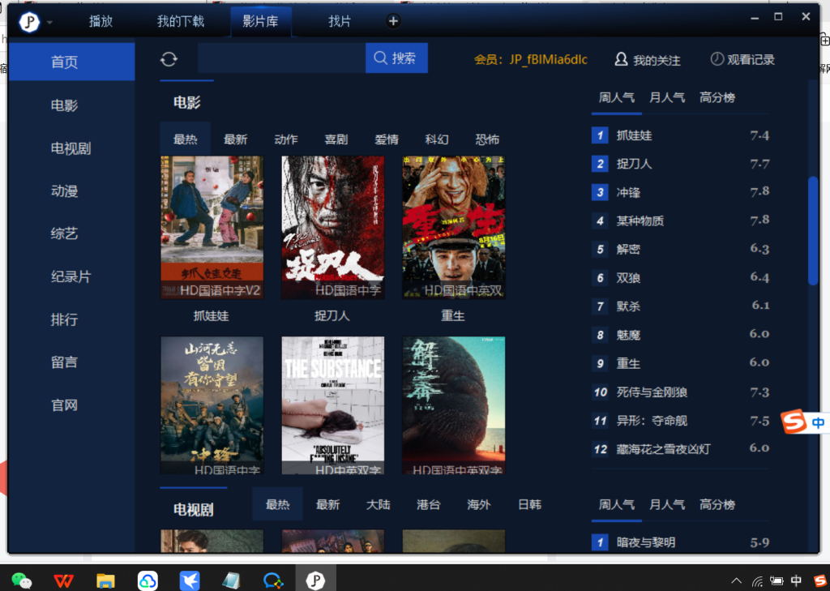Open File Explorer from the taskbar
Viewport: 830px width, 591px height.
click(105, 580)
